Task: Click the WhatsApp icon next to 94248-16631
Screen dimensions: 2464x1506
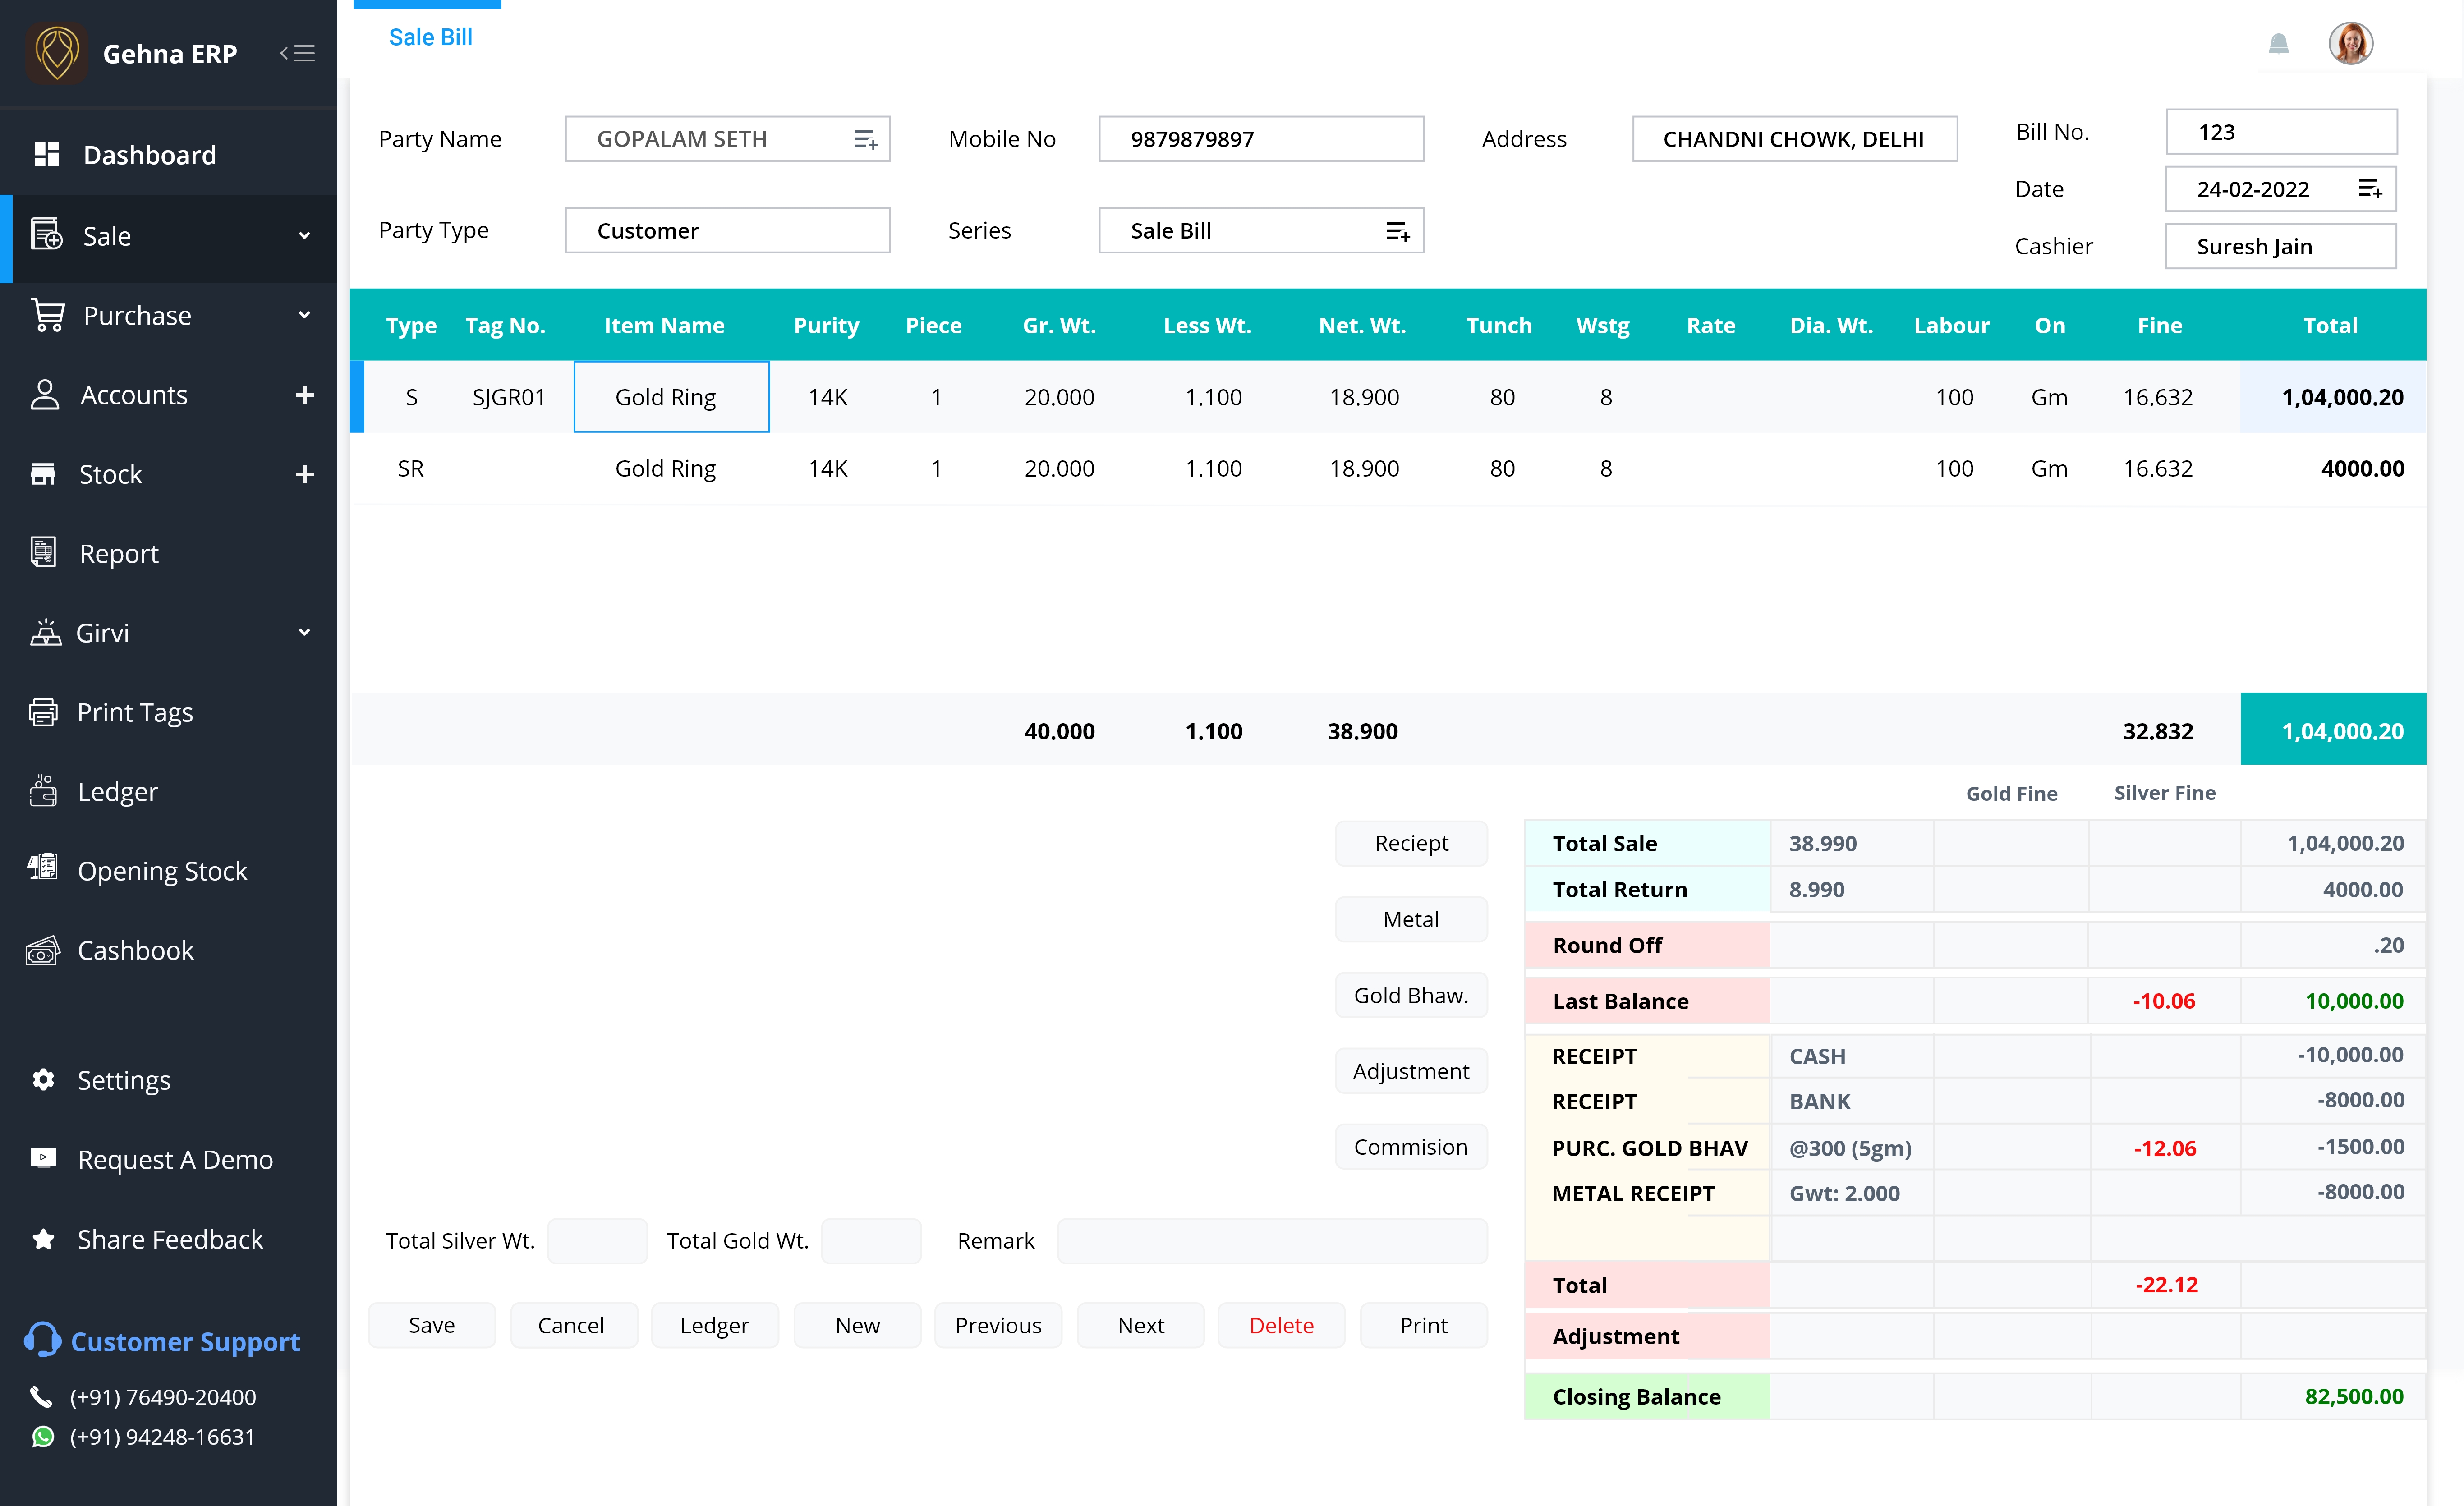Action: click(43, 1437)
